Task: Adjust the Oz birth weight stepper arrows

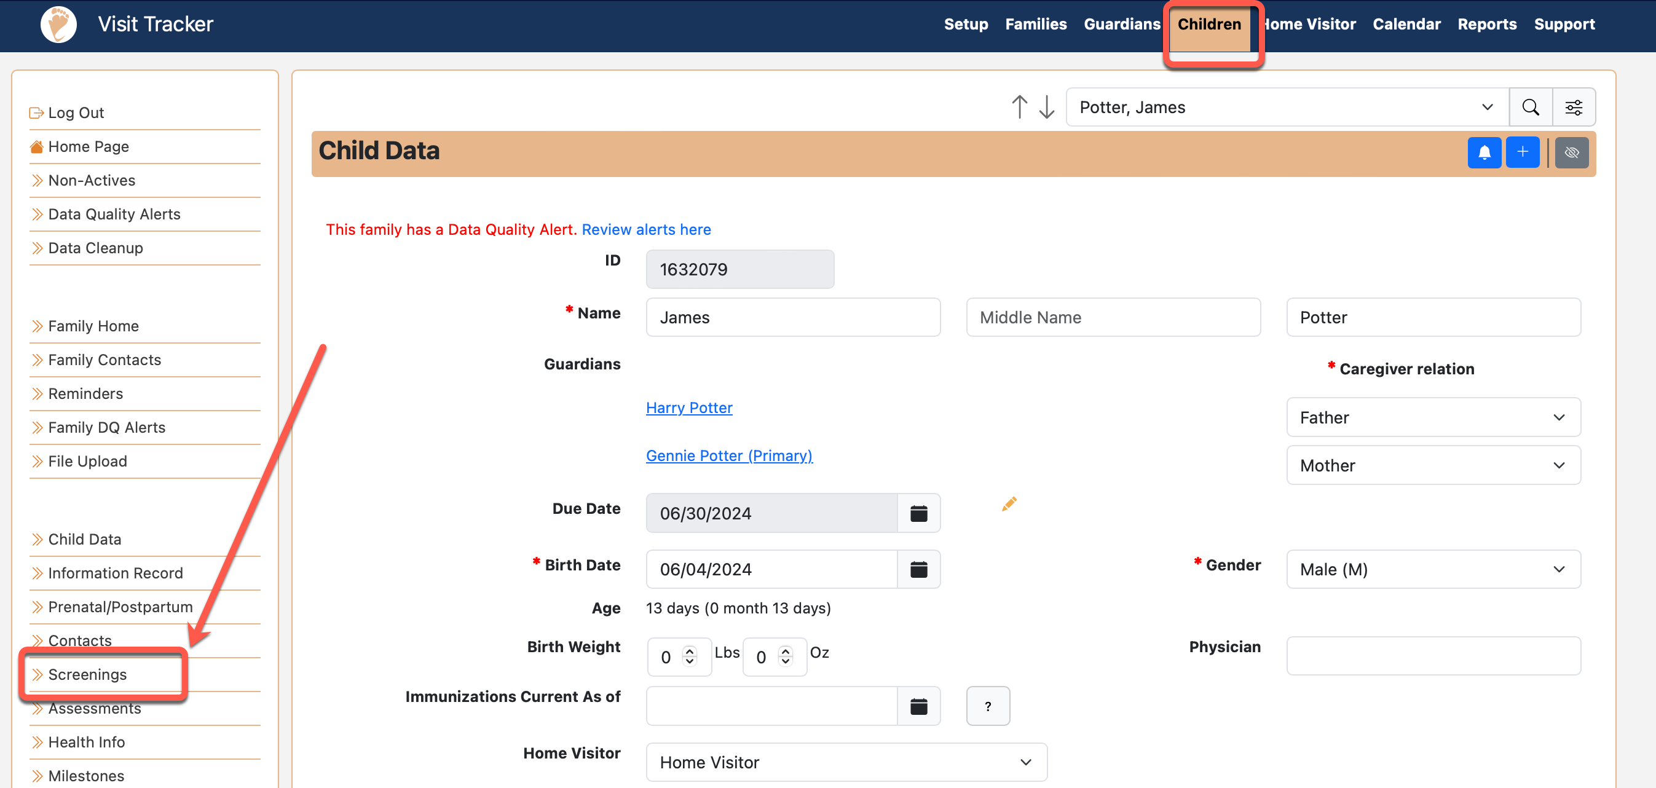Action: tap(786, 656)
